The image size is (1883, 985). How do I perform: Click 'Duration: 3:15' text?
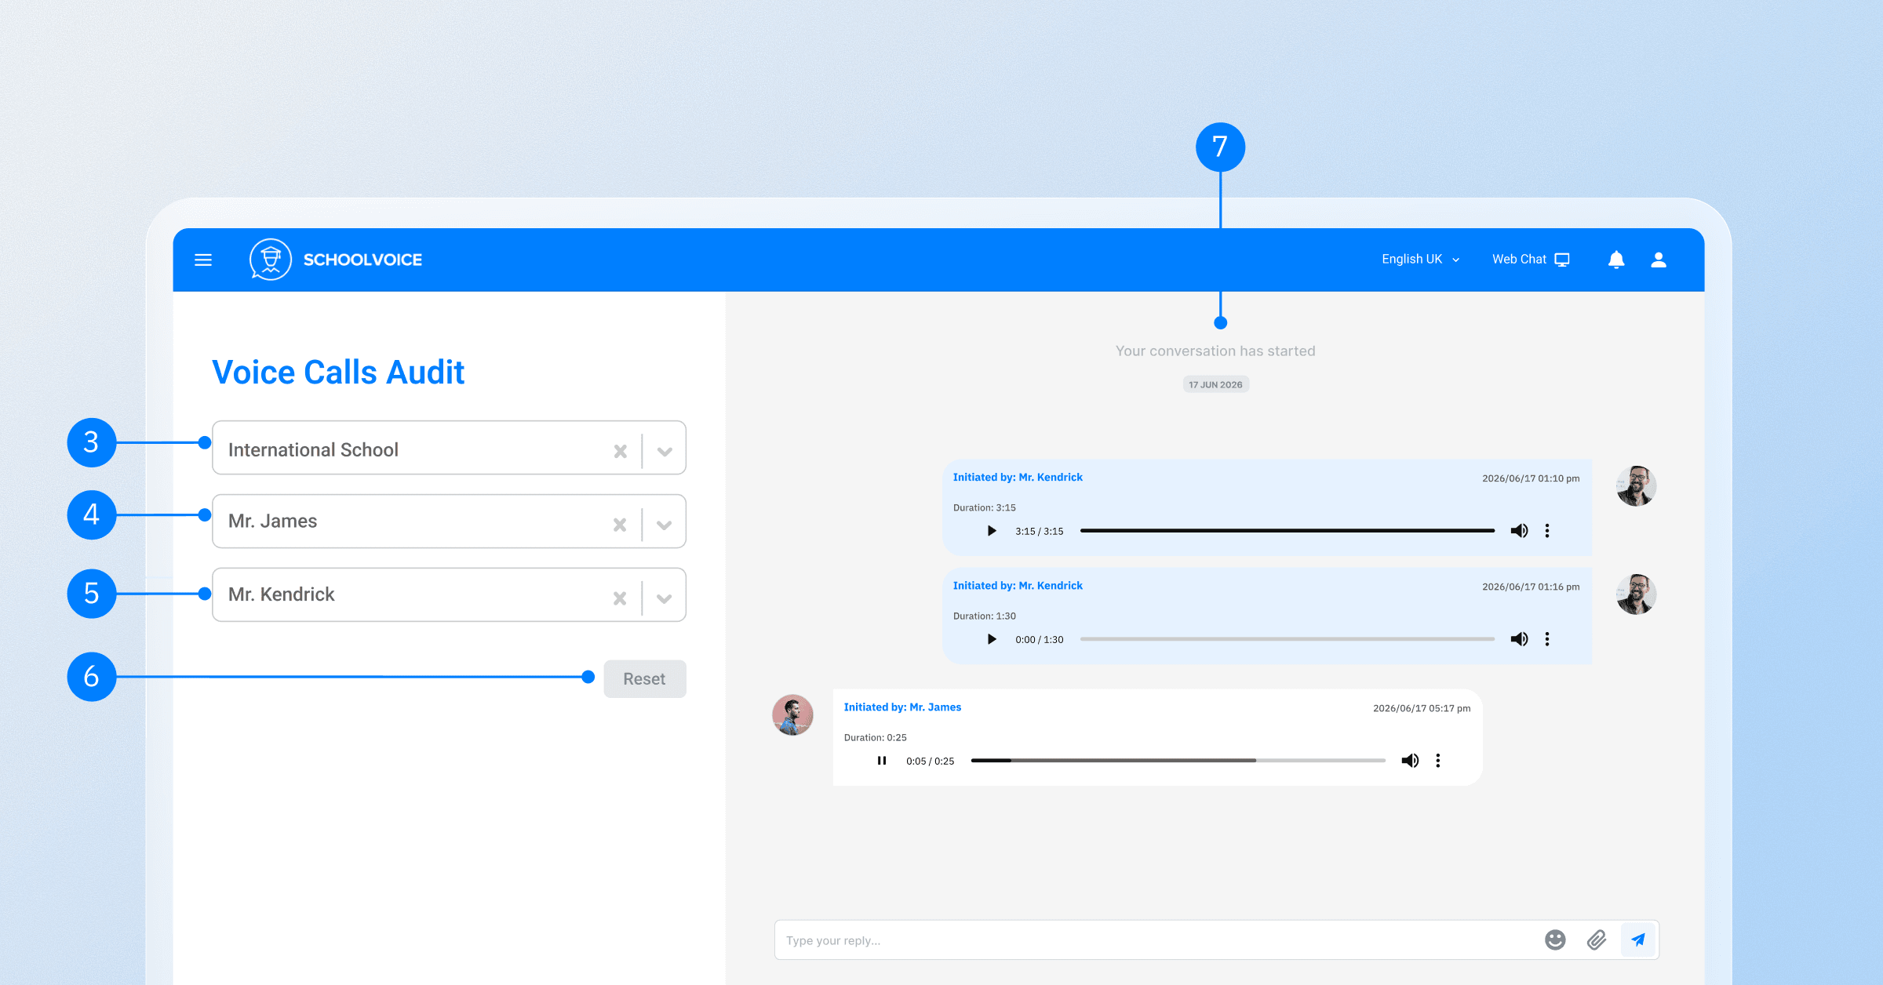(984, 507)
